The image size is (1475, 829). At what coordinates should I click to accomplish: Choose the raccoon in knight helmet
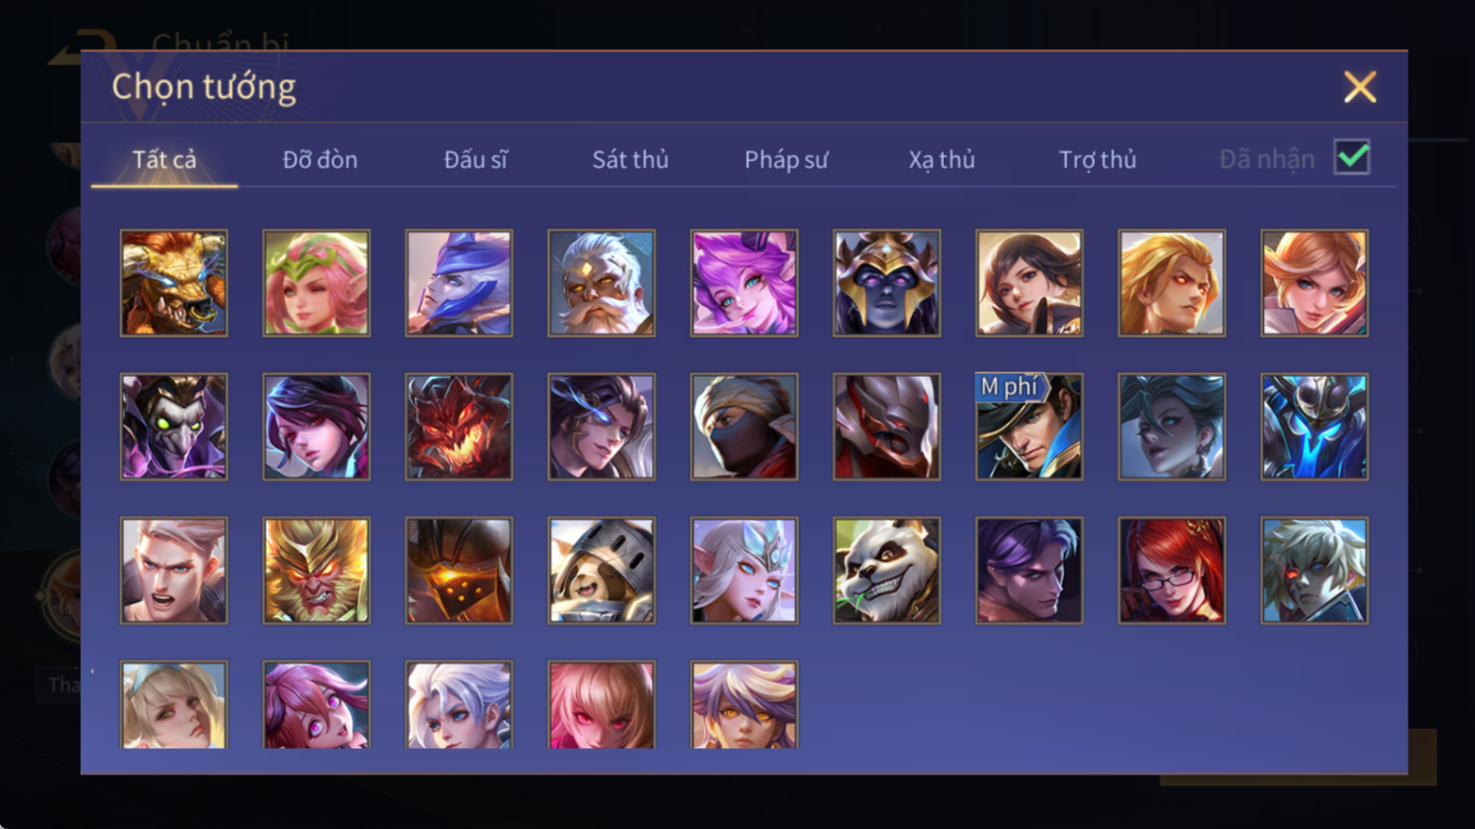click(x=601, y=570)
